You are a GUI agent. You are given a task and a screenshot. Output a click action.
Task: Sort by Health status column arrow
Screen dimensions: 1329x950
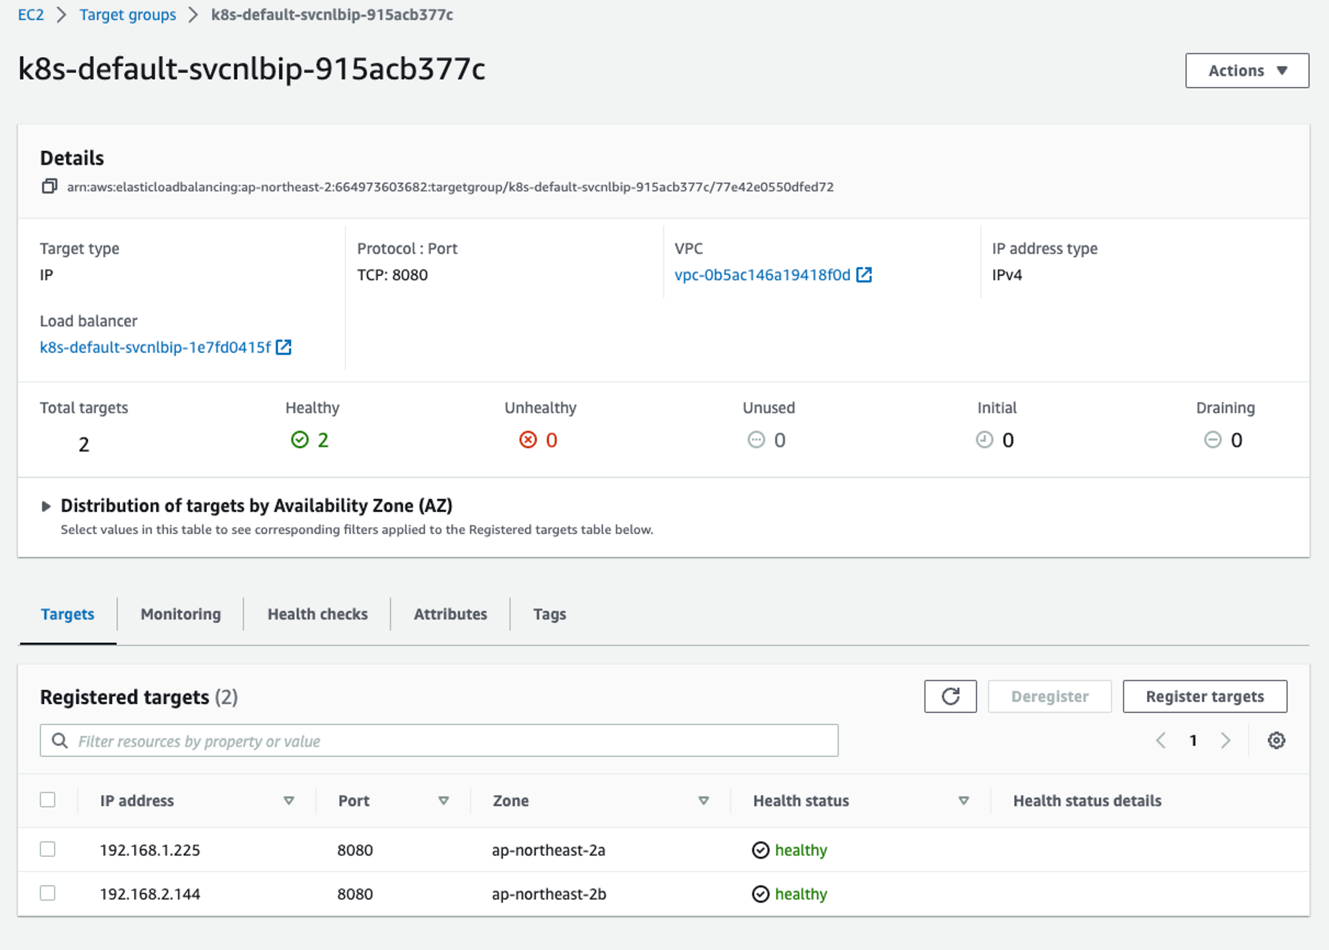click(x=963, y=800)
